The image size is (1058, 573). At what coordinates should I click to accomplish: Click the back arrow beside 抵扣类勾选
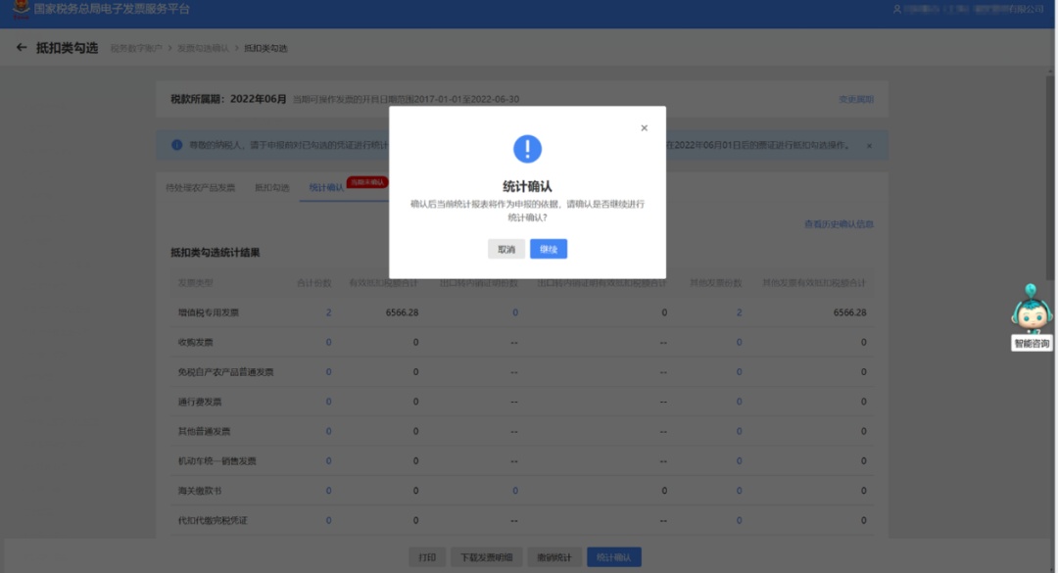[x=22, y=48]
